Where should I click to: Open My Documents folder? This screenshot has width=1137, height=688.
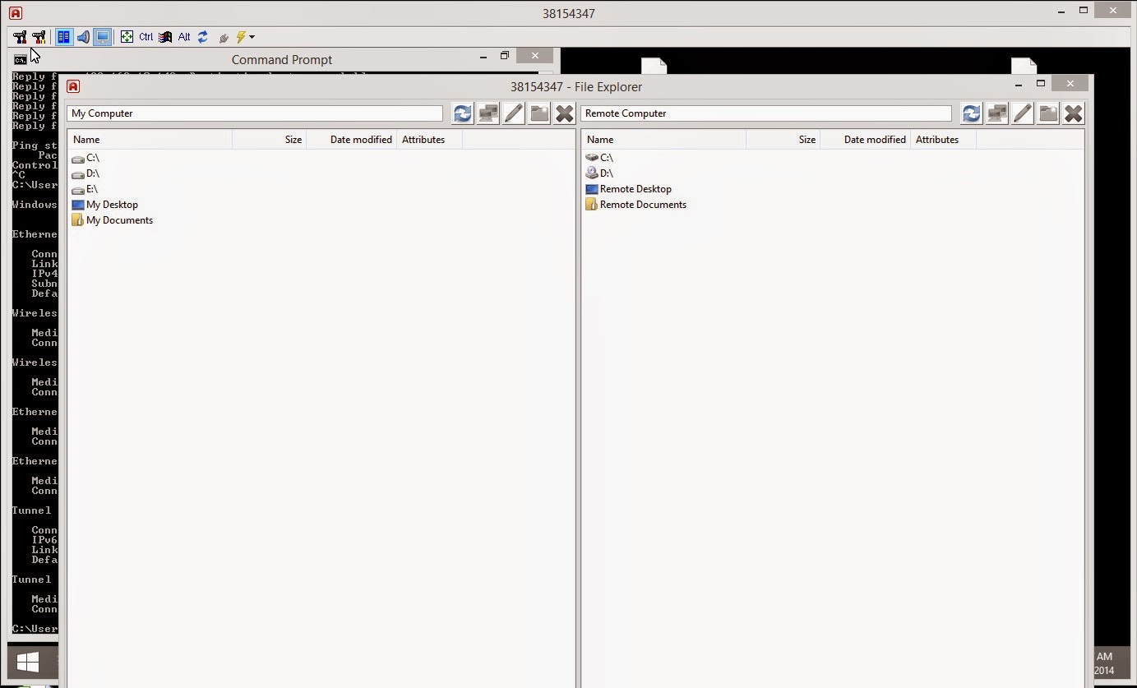112,220
